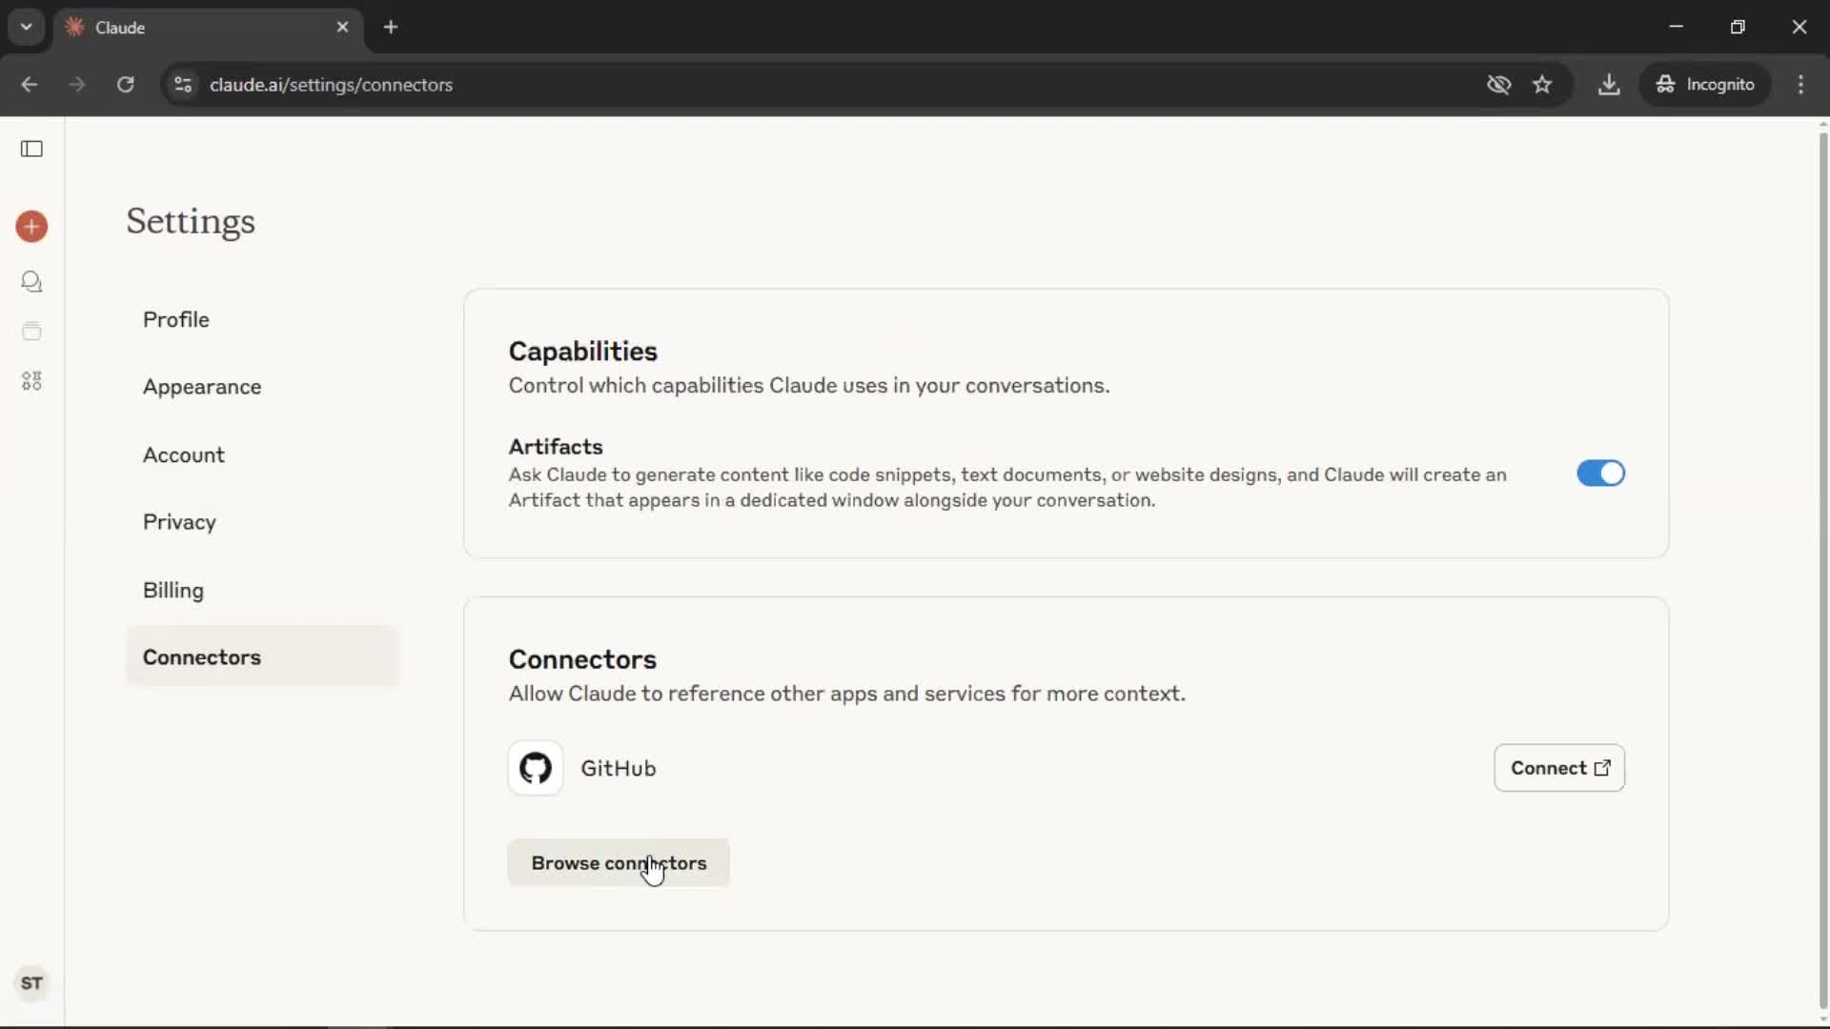The image size is (1830, 1029).
Task: Open the Artifacts grid icon in the sidebar
Action: click(31, 381)
